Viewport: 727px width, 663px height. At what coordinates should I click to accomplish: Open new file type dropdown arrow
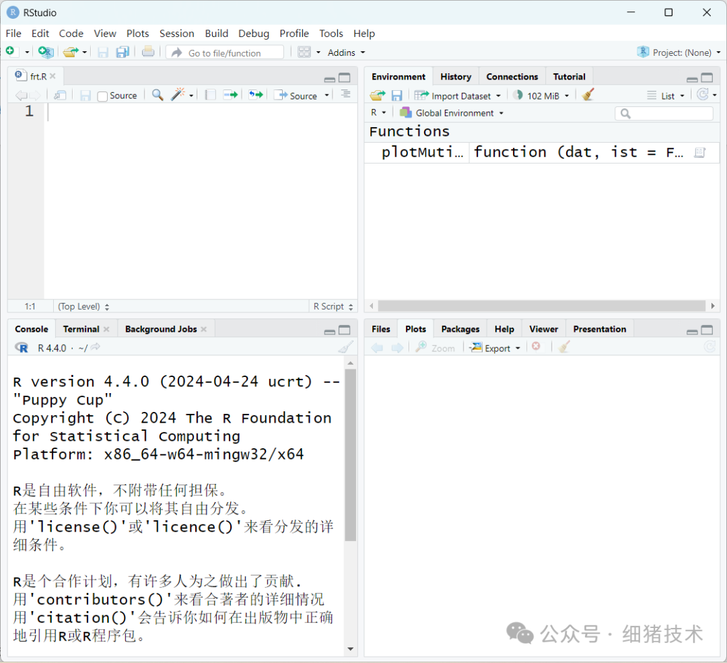pyautogui.click(x=27, y=53)
